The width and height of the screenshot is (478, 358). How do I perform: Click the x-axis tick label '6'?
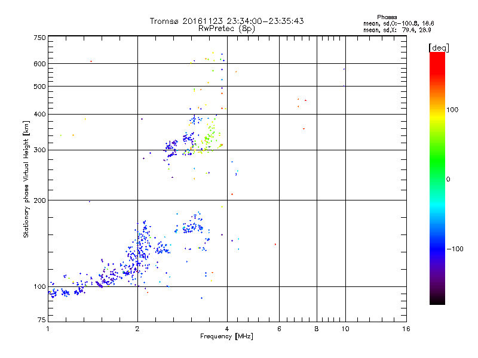point(279,329)
